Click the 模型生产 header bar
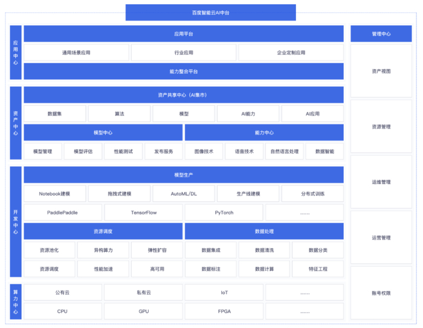 pos(184,175)
